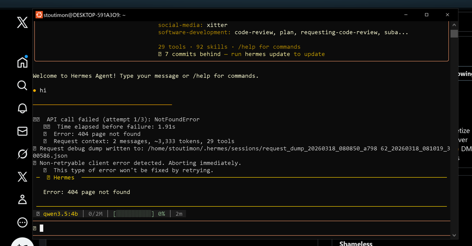This screenshot has width=472, height=246.
Task: Click '00586.json' file name continuation line
Action: pos(50,156)
